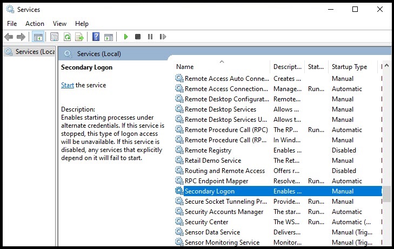Select Security Accounts Manager name
Viewport: 394px width, 249px height.
point(224,212)
